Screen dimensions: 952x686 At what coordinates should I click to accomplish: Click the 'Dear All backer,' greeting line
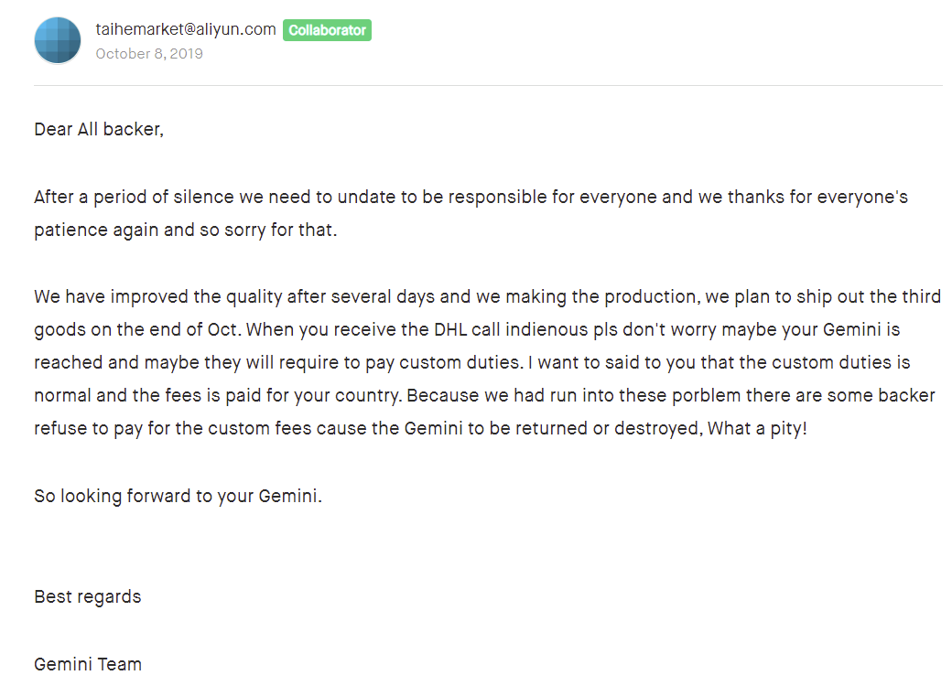[99, 129]
